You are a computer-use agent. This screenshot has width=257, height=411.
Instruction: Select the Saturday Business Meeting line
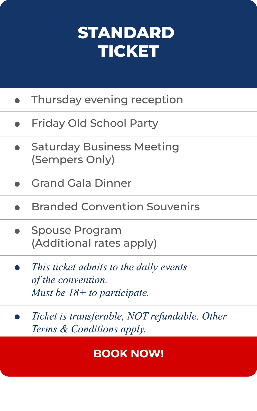pyautogui.click(x=105, y=147)
